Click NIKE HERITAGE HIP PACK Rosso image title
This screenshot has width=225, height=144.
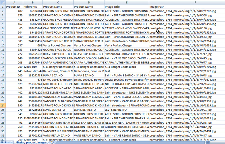(x=127, y=84)
